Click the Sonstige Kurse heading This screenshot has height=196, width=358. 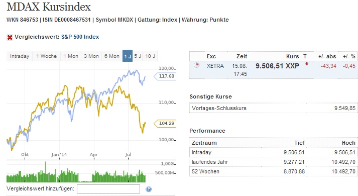(x=210, y=96)
